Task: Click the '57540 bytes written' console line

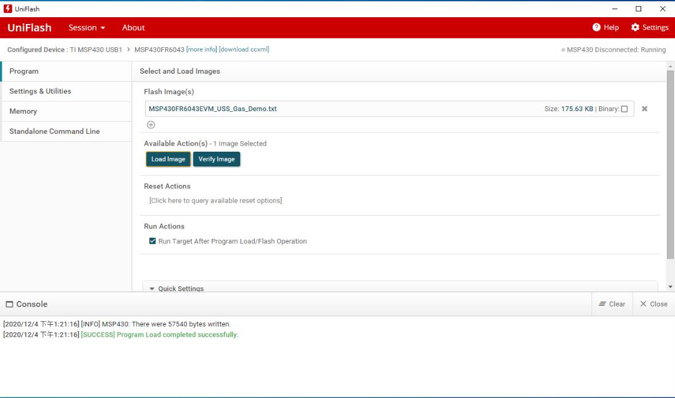Action: [x=117, y=324]
